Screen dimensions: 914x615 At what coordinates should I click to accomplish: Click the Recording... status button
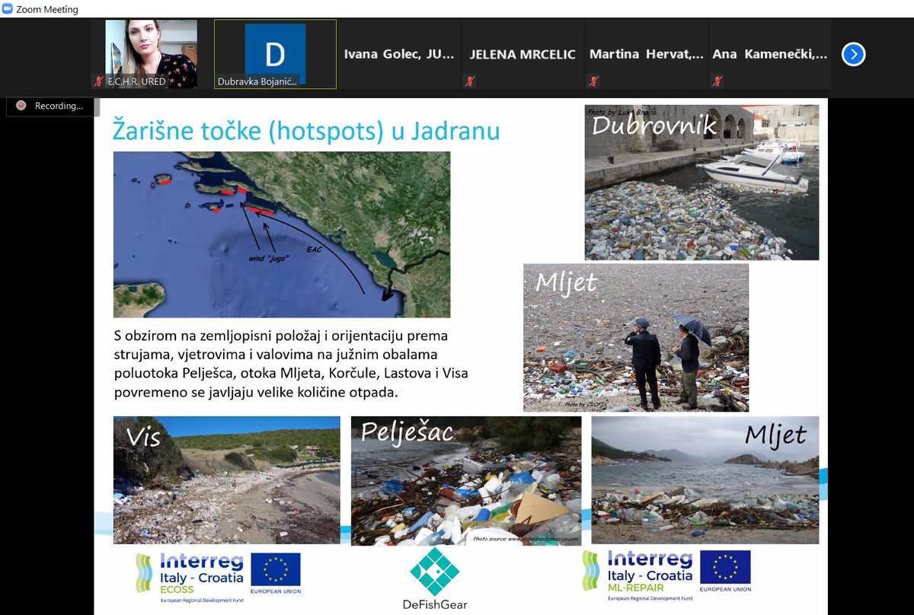click(53, 107)
